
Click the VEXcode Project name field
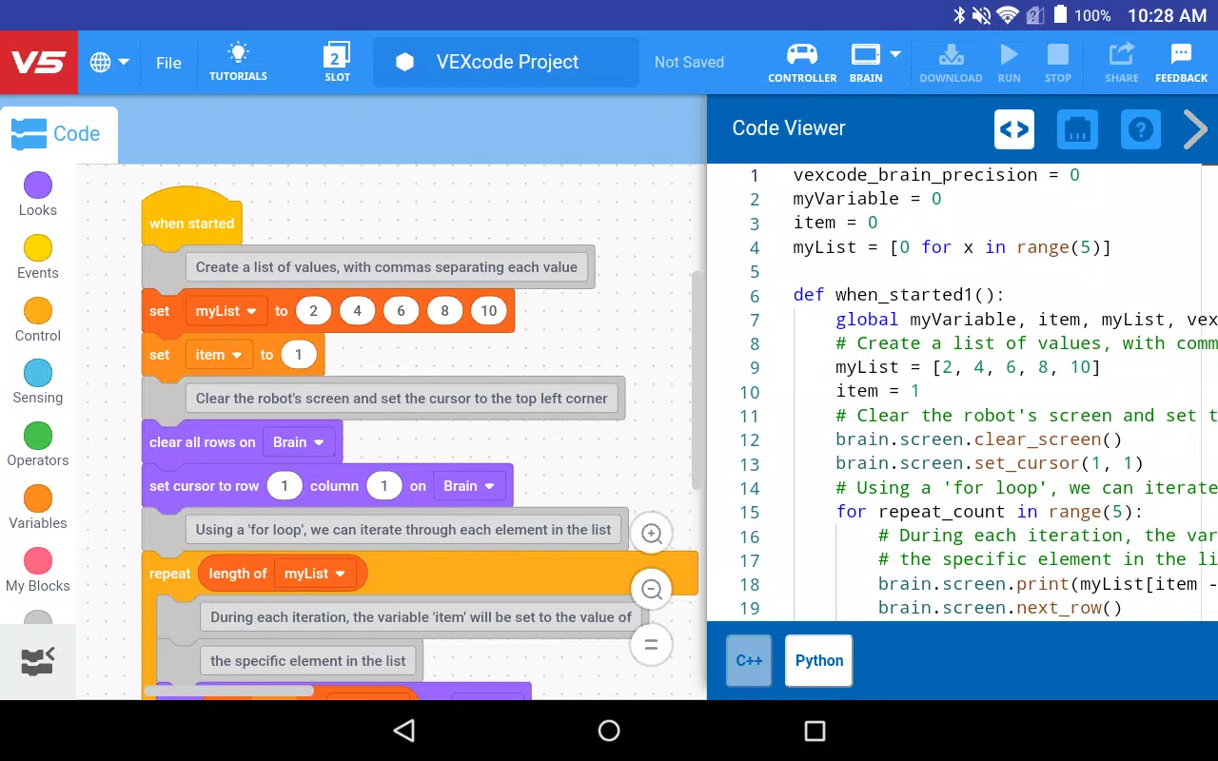click(506, 63)
